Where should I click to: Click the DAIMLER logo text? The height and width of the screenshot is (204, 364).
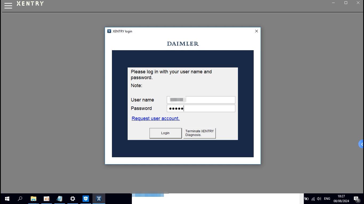pyautogui.click(x=183, y=44)
